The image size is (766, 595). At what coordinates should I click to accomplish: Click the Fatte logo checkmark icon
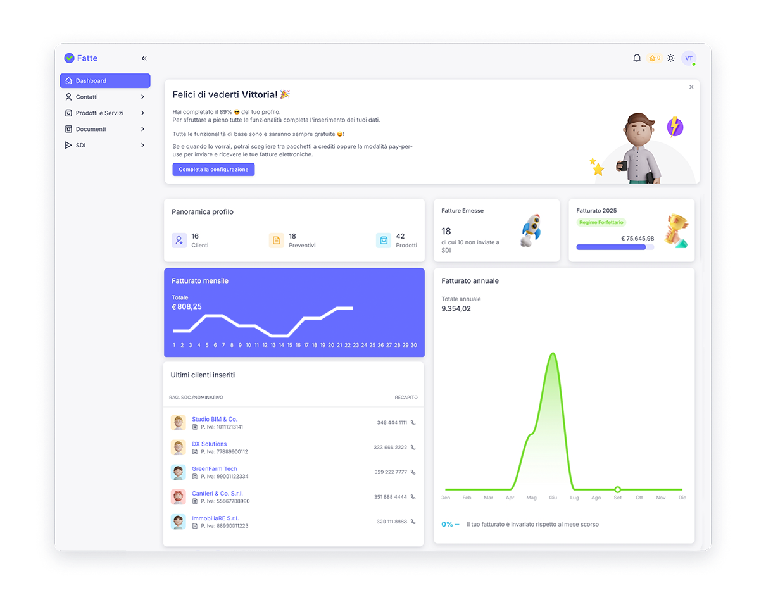(x=69, y=58)
